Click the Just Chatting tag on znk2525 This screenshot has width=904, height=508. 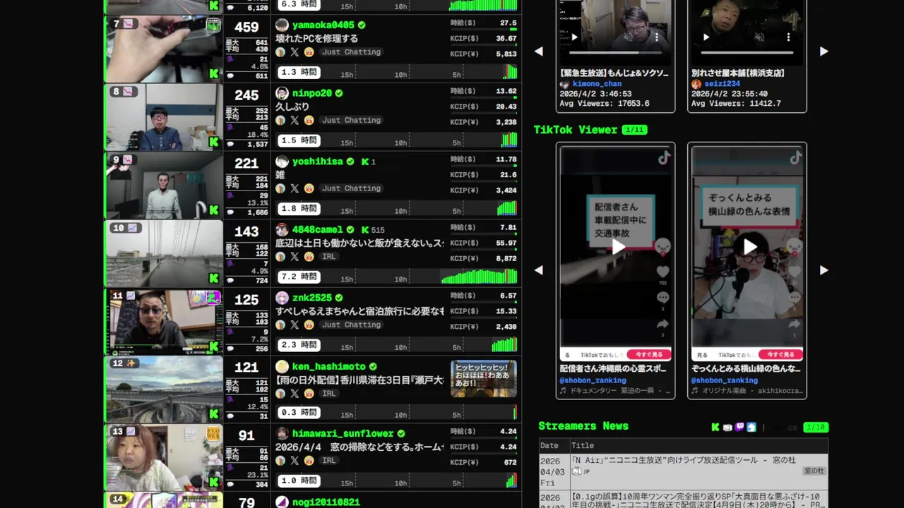(x=351, y=325)
